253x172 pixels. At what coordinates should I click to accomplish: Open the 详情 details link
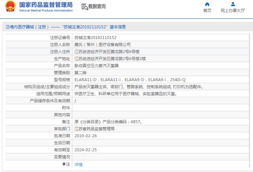(78, 164)
